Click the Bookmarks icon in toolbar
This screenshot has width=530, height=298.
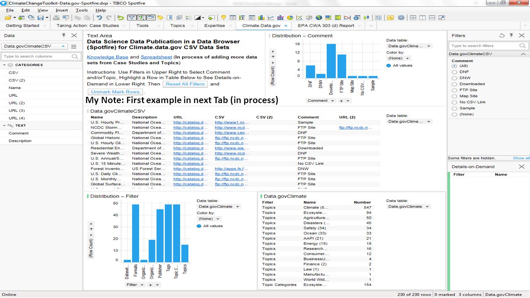click(170, 18)
